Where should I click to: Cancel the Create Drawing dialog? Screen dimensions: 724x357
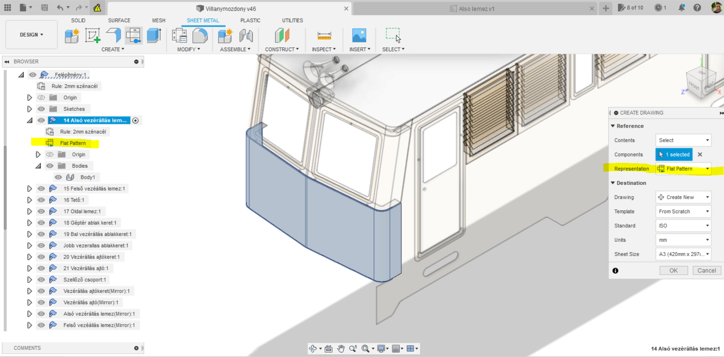coord(707,270)
